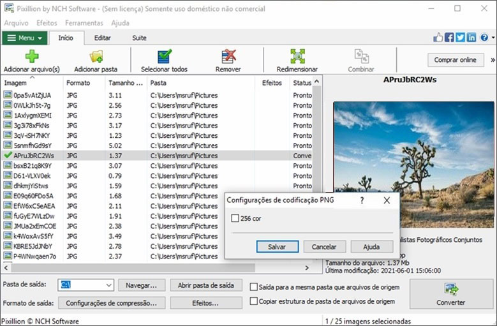Click the Ajuda button in PNG dialog
The height and width of the screenshot is (326, 497).
point(372,246)
